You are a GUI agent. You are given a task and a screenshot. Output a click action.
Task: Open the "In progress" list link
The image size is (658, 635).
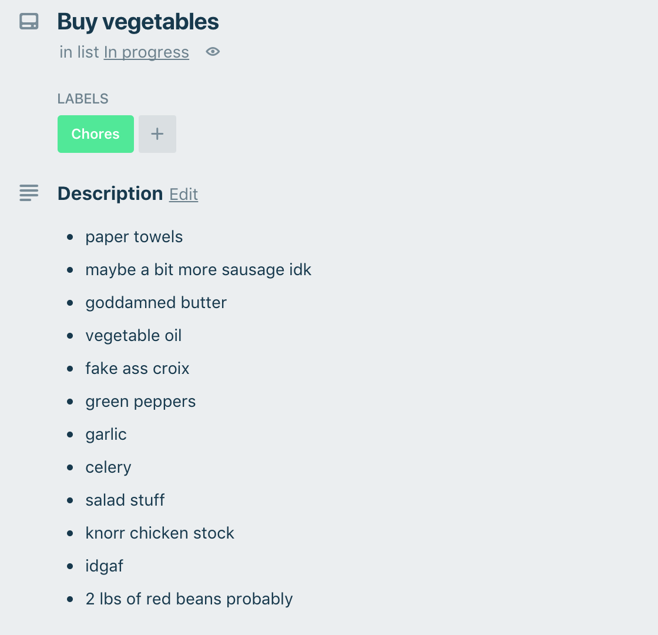click(146, 52)
